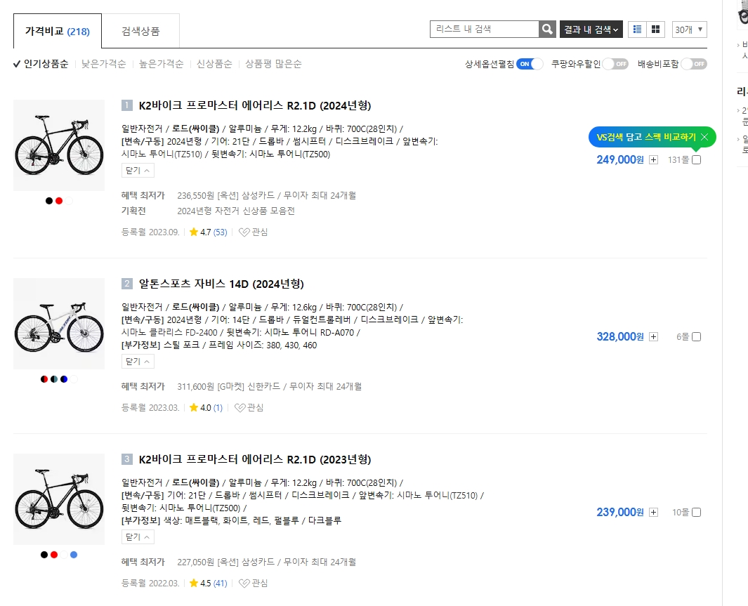This screenshot has height=606, width=748.
Task: Focus the 리스트 내 검색 input field
Action: (484, 29)
